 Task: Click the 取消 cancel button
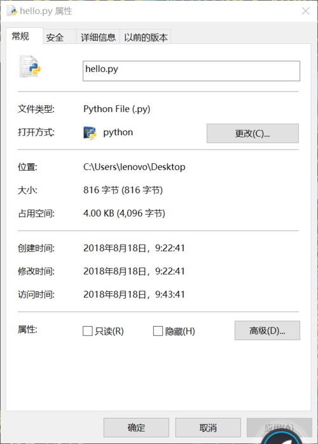pyautogui.click(x=208, y=427)
